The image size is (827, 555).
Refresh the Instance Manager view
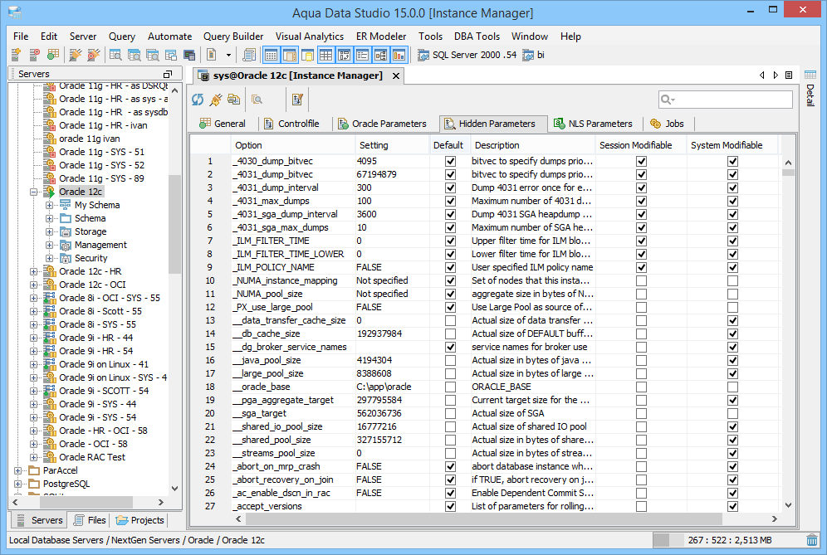pyautogui.click(x=198, y=99)
